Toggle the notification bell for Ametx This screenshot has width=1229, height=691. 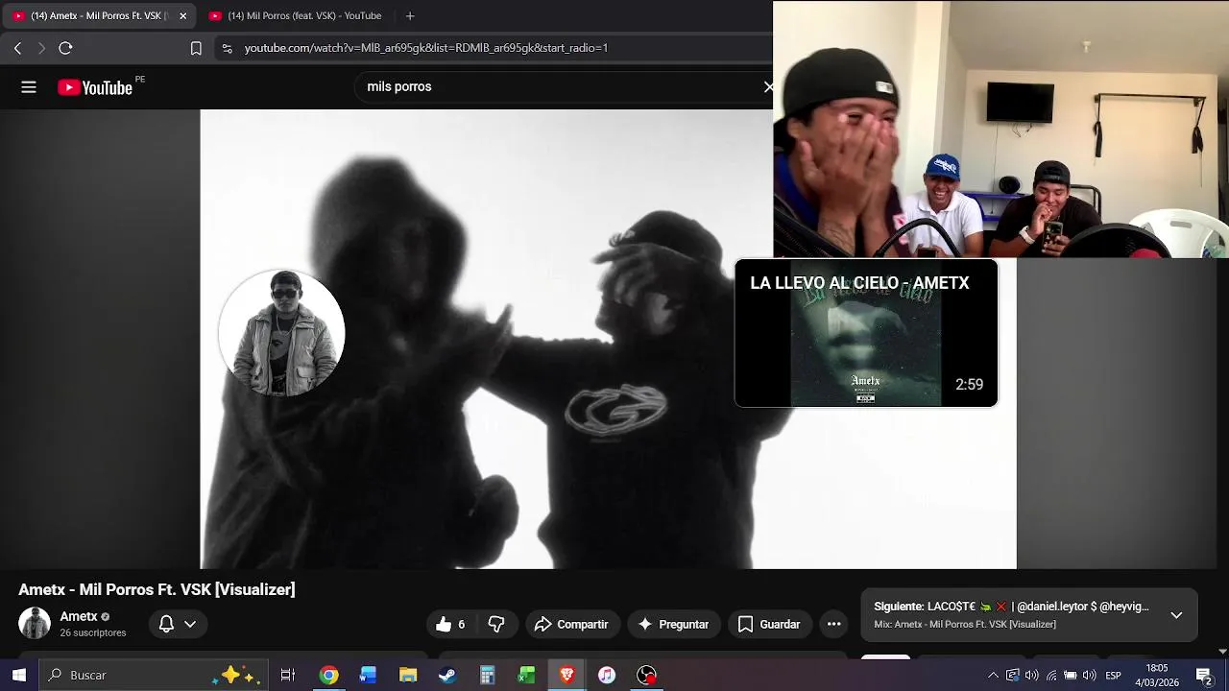point(166,624)
